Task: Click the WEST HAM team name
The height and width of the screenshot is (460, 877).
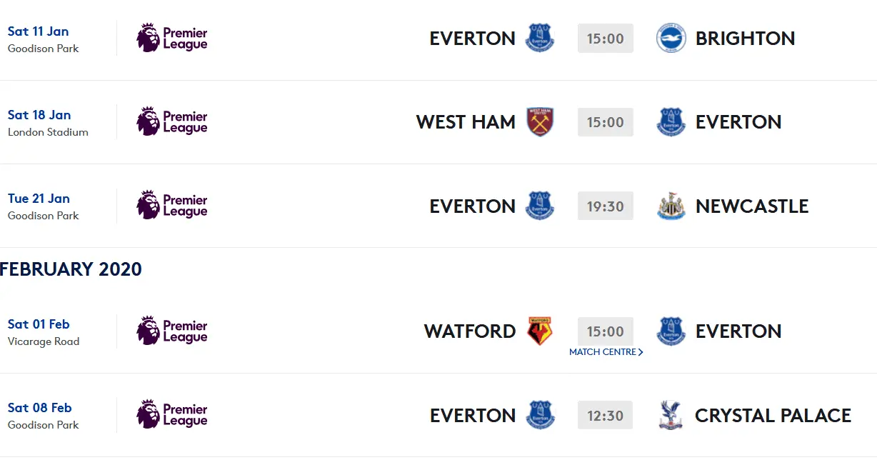Action: point(466,122)
